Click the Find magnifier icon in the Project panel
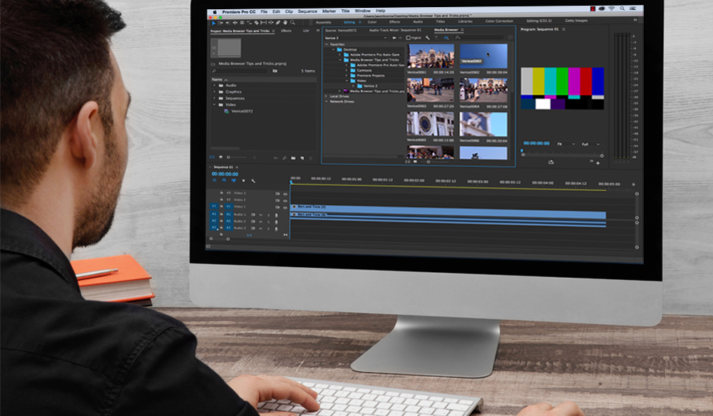713x416 pixels. pyautogui.click(x=284, y=158)
